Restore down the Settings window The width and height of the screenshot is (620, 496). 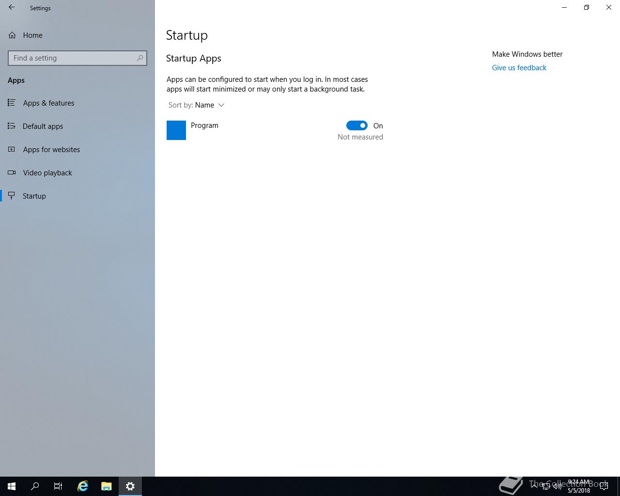[x=587, y=8]
